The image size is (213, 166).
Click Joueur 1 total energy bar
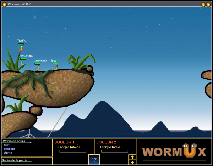(x=73, y=151)
